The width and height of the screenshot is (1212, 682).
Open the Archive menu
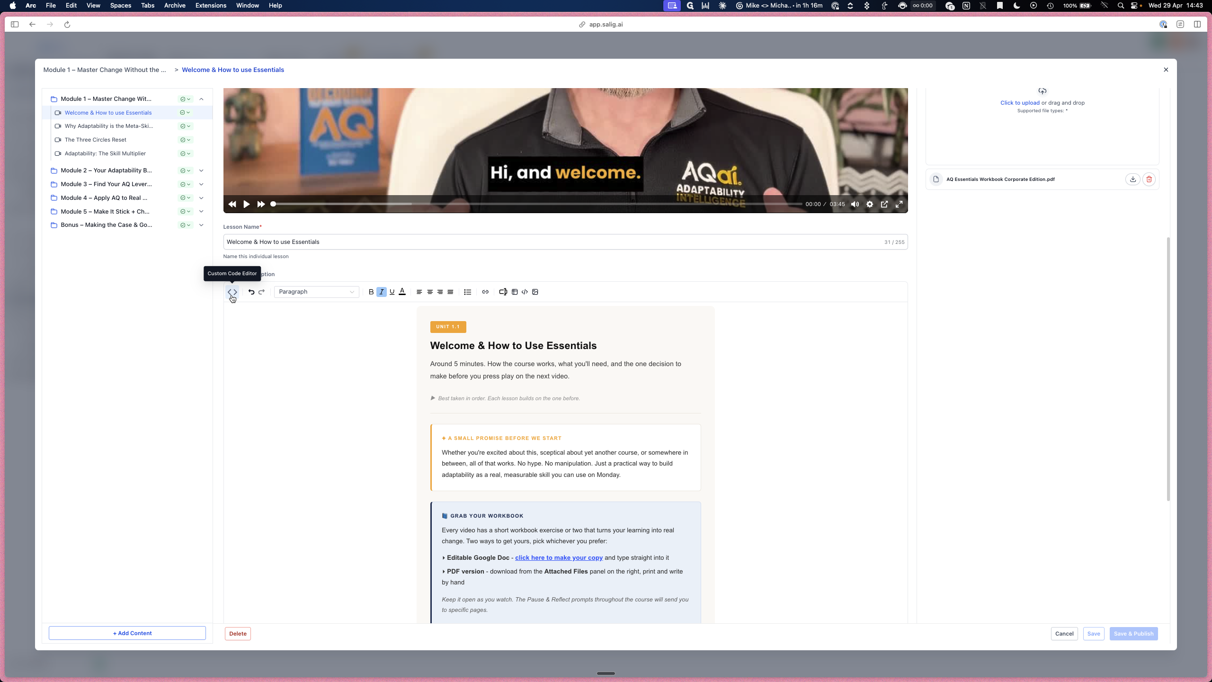(175, 6)
